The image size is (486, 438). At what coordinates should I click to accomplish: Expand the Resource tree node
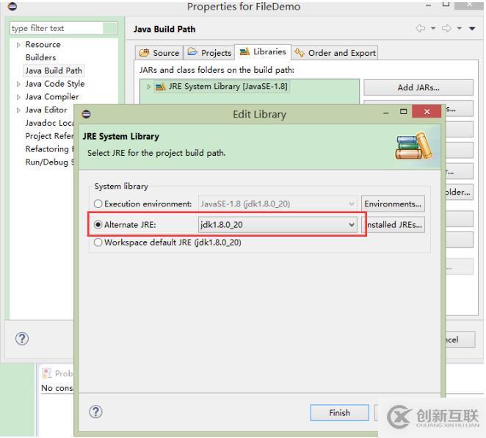pos(18,45)
